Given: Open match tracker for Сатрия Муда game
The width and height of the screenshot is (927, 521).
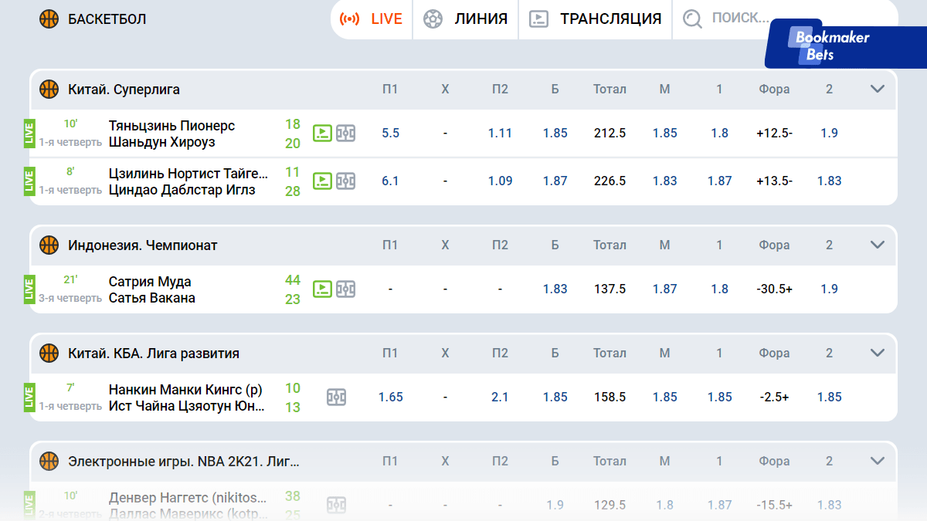Looking at the screenshot, I should 346,289.
